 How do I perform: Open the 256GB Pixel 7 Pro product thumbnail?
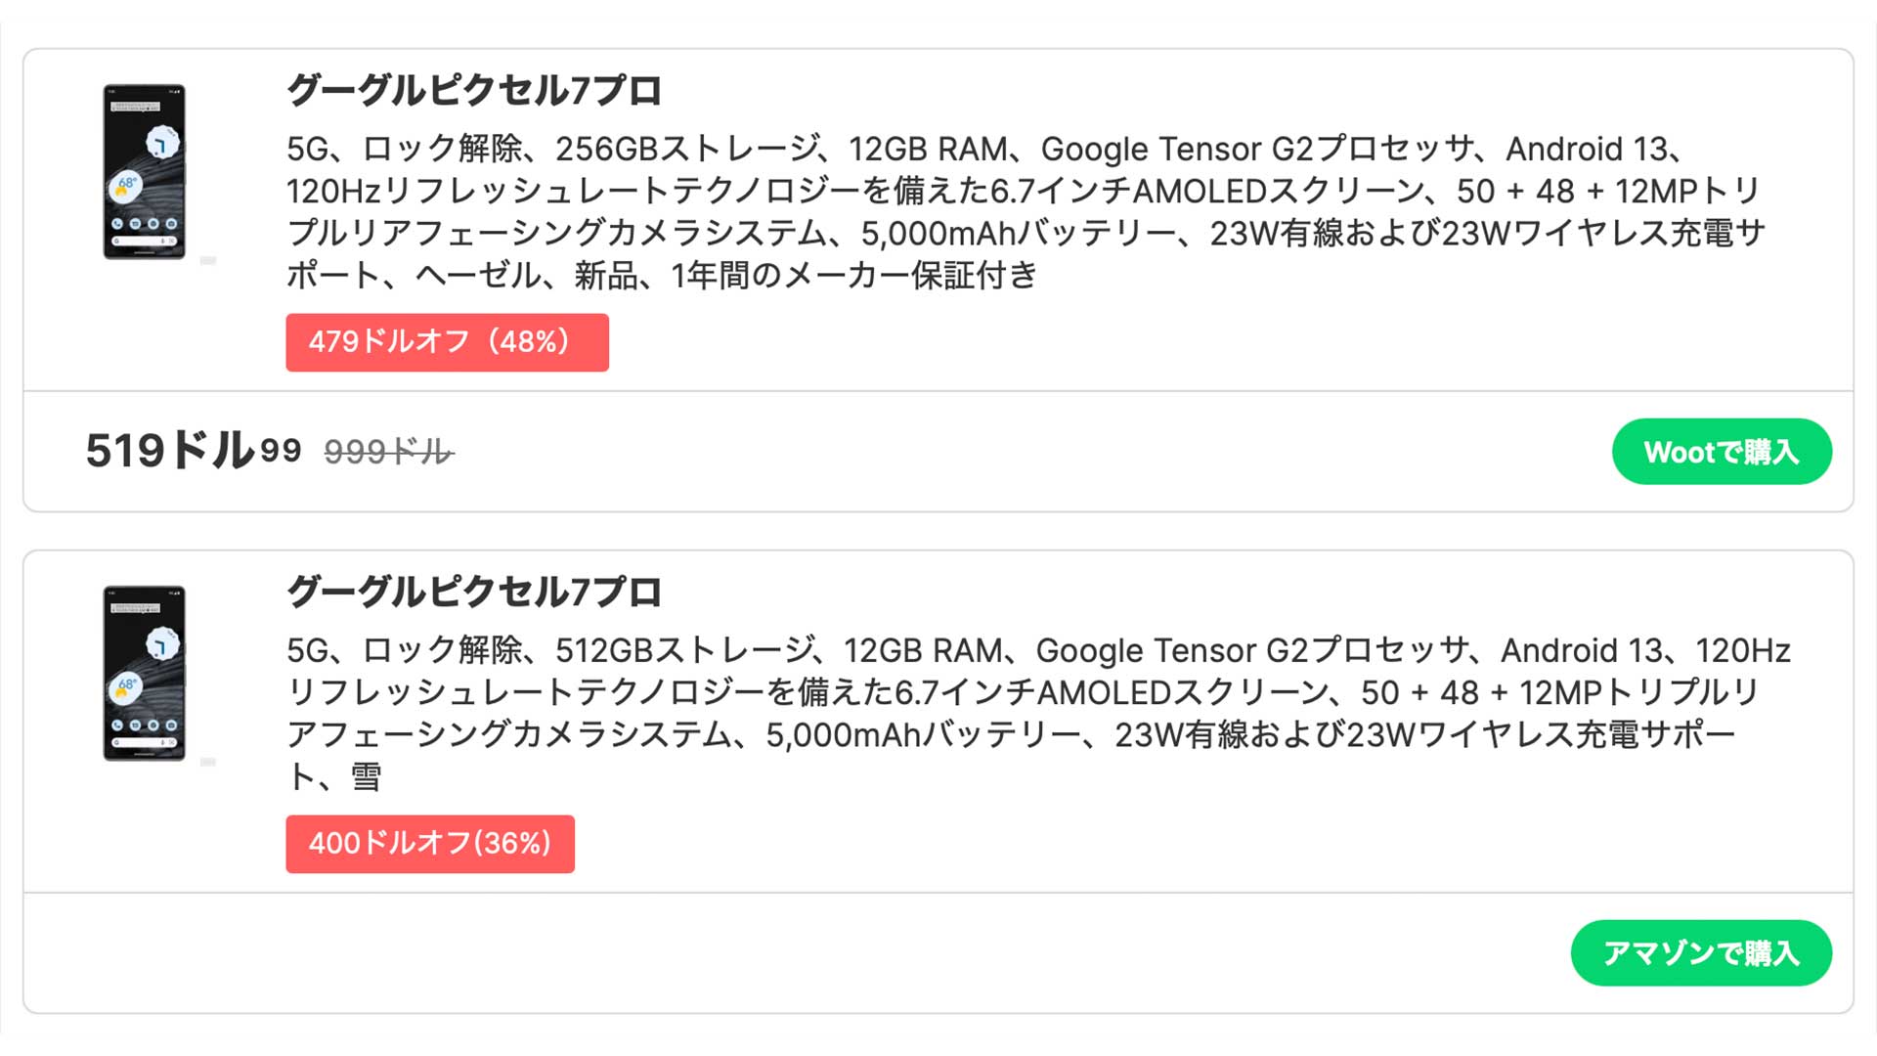pyautogui.click(x=145, y=172)
